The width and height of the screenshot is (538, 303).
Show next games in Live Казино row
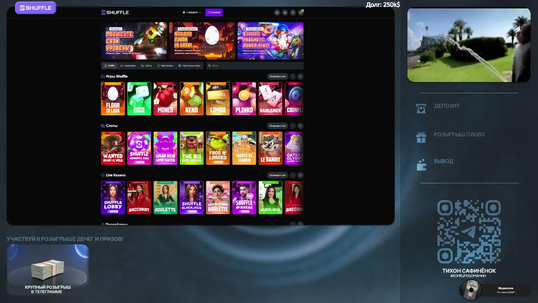(x=300, y=175)
